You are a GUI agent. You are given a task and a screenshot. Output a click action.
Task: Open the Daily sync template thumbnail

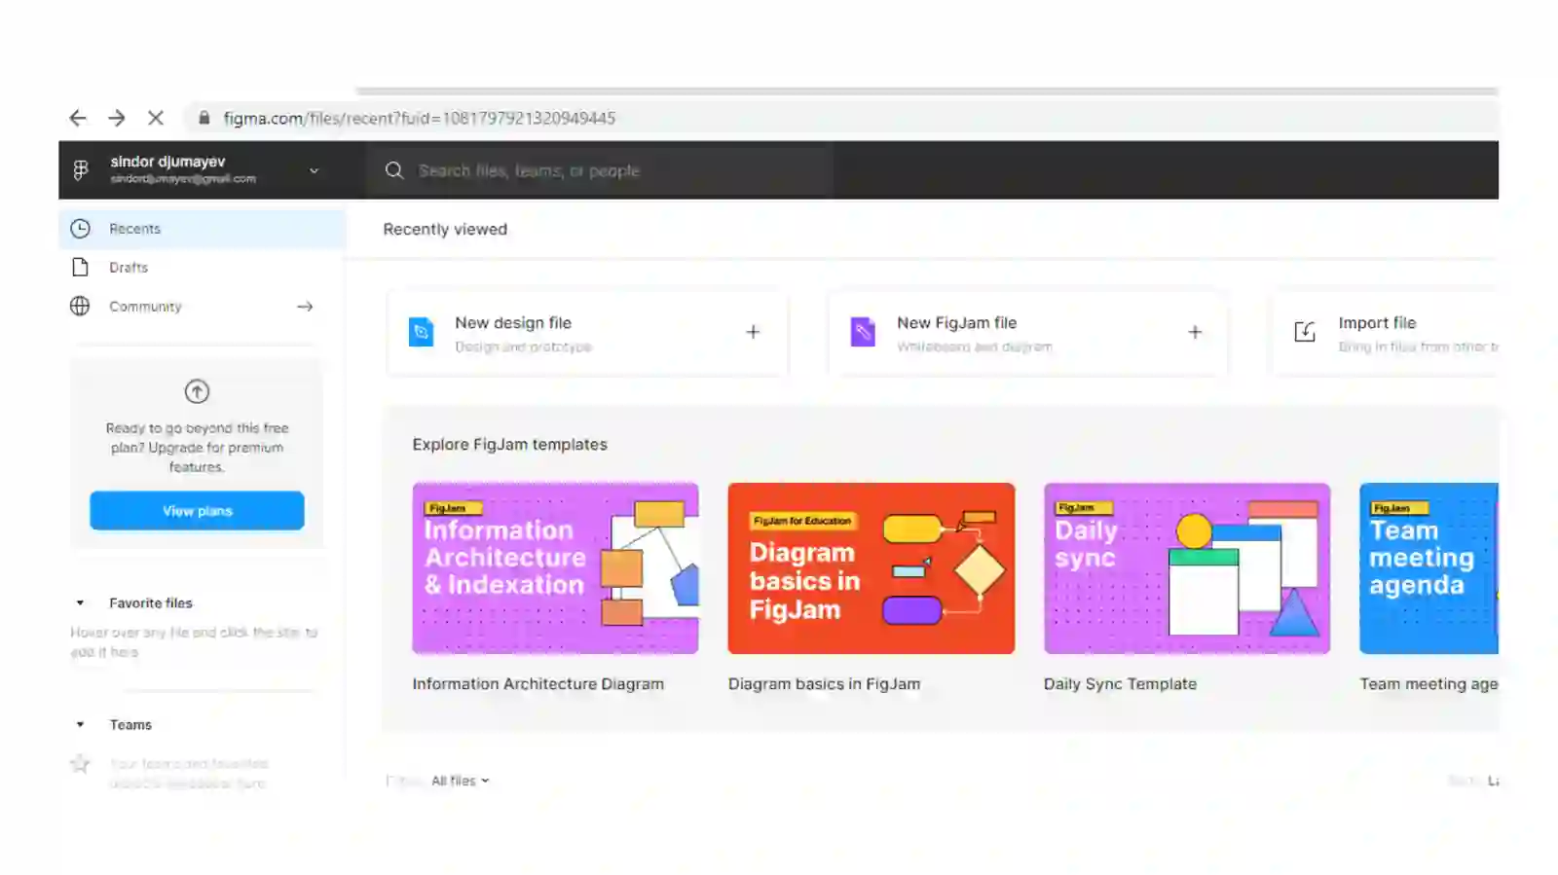point(1187,568)
